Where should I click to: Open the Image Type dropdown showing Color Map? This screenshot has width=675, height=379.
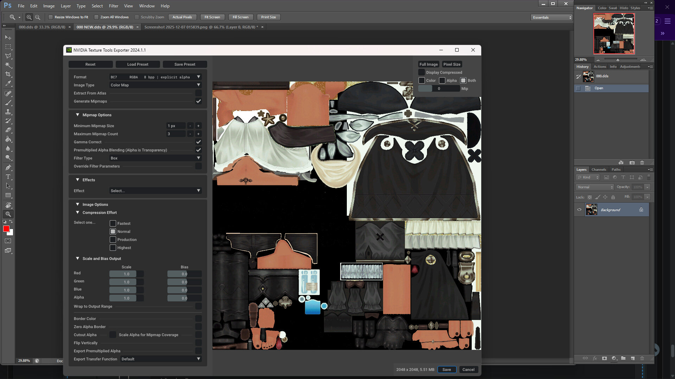click(155, 85)
